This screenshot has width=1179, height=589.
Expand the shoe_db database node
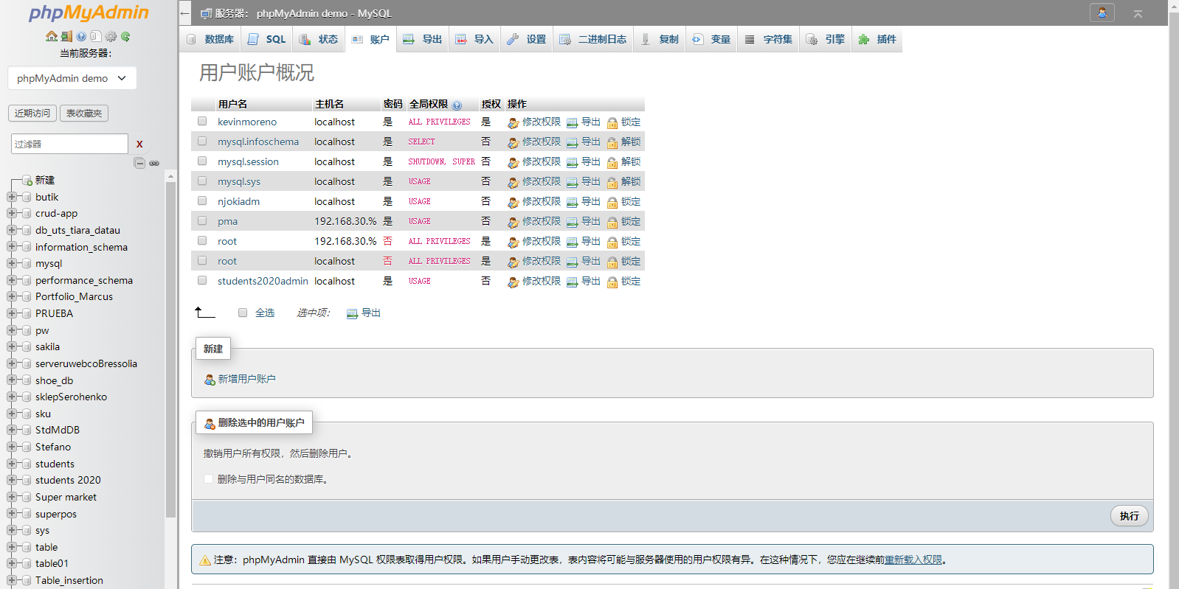pos(12,380)
